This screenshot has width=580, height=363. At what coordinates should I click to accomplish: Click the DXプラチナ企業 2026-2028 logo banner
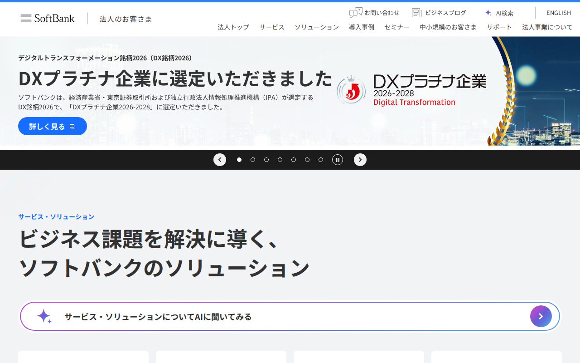tap(411, 89)
